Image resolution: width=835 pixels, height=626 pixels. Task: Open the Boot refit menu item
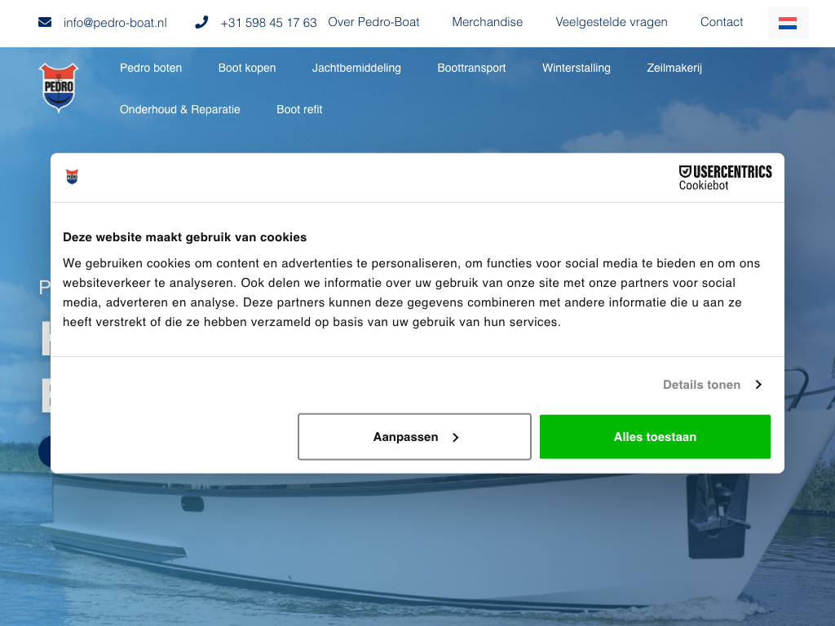(299, 109)
